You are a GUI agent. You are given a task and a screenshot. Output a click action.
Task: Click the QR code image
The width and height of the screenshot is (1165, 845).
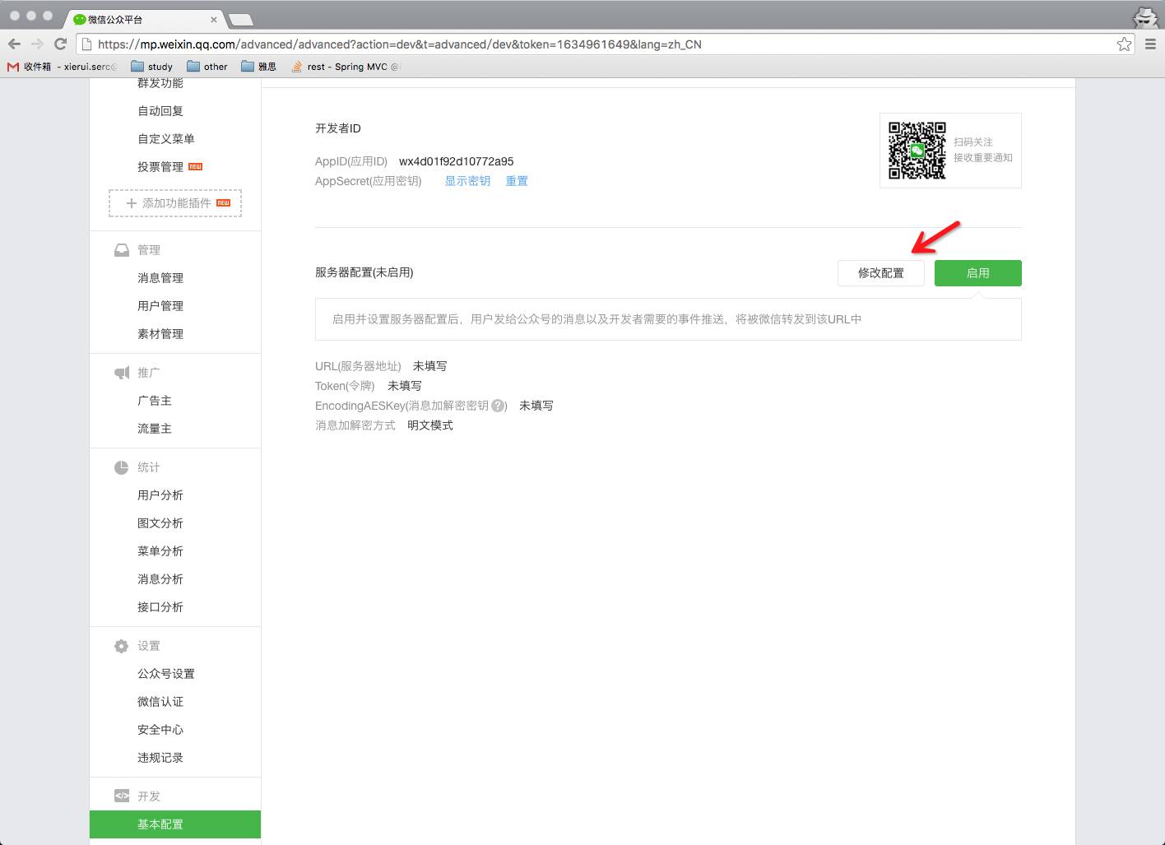tap(917, 151)
